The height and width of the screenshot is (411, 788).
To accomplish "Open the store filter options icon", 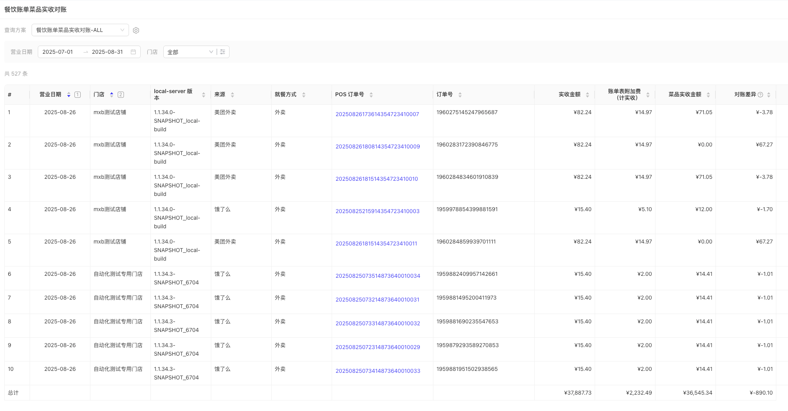I will 223,52.
